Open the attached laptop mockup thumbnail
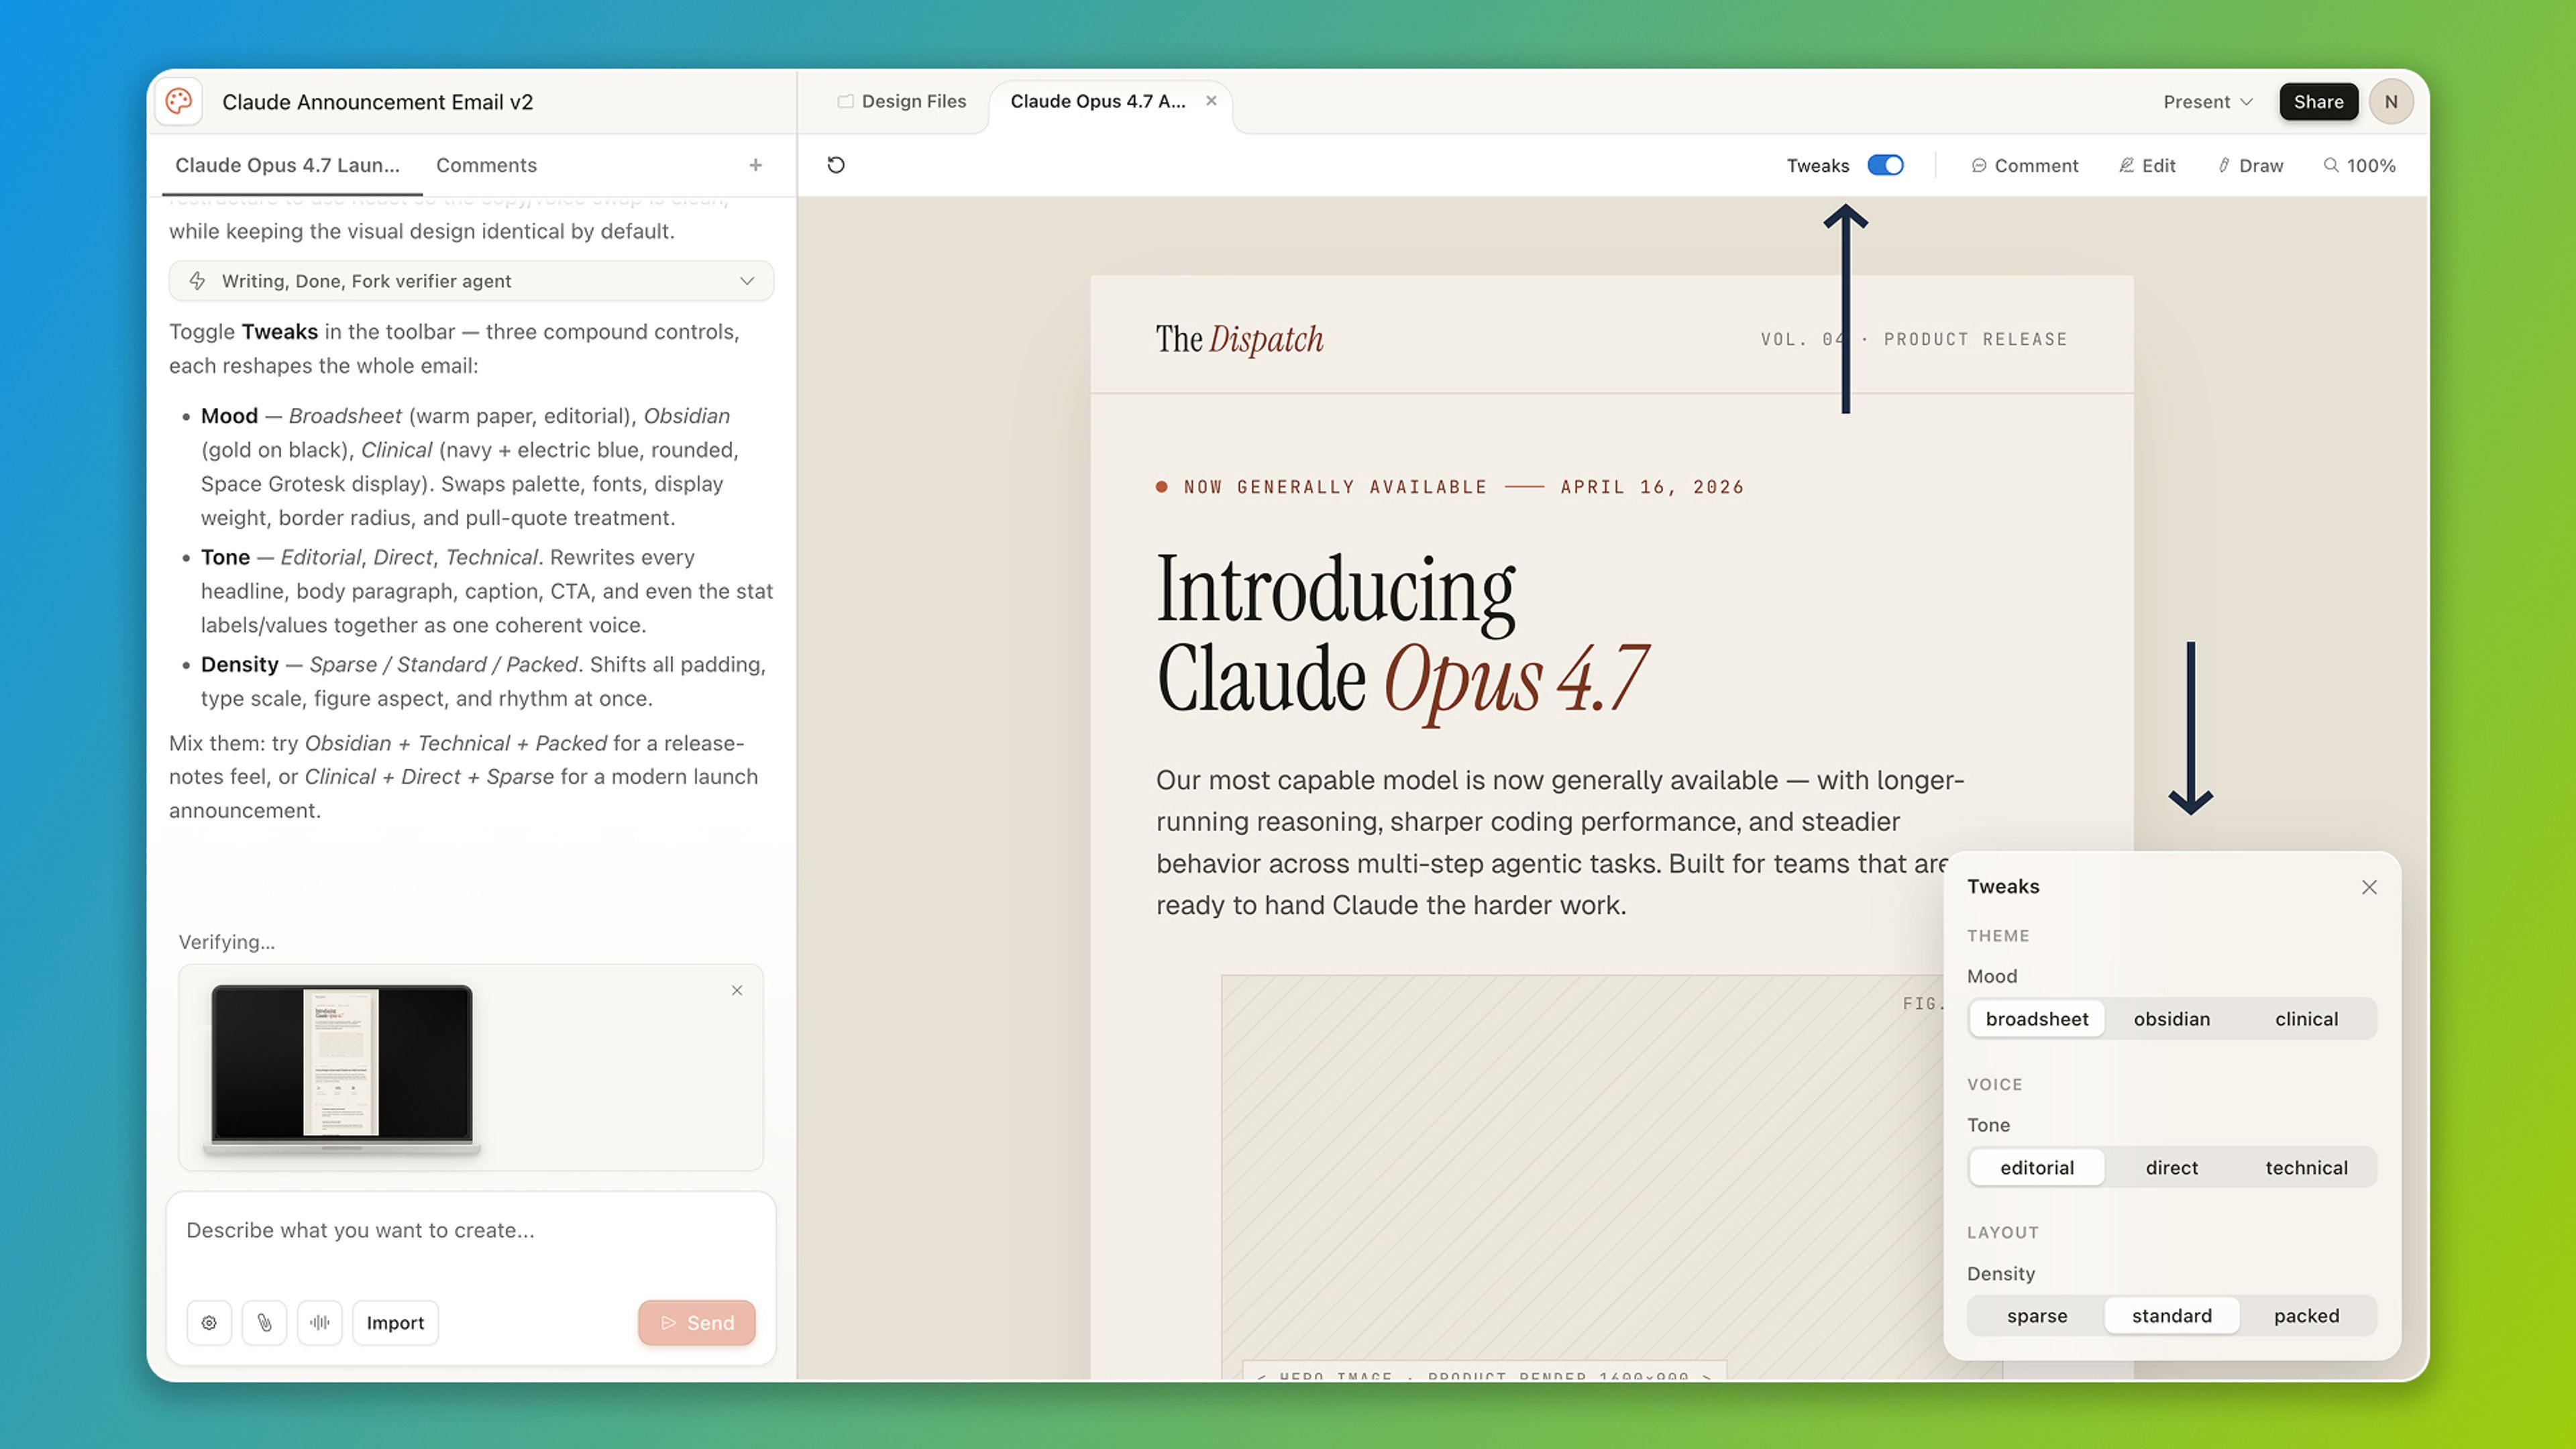 [x=342, y=1070]
